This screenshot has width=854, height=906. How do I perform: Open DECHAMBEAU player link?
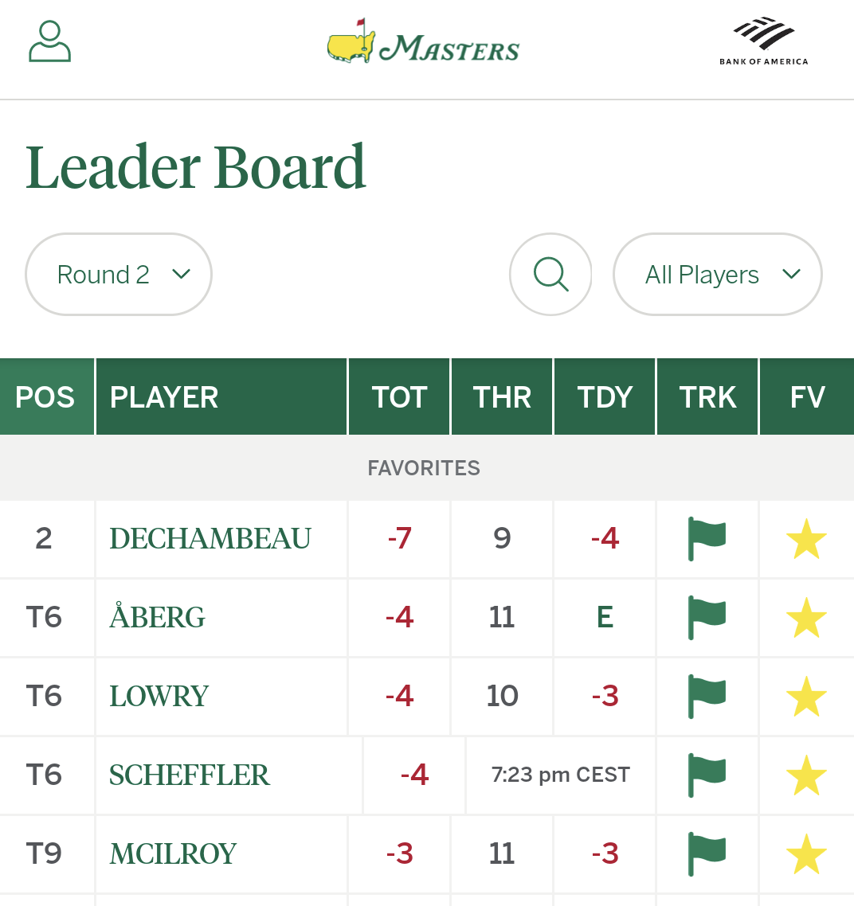[x=210, y=538]
